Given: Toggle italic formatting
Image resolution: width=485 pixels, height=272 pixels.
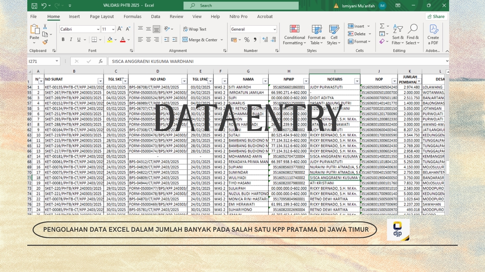Looking at the screenshot, I should [71, 39].
